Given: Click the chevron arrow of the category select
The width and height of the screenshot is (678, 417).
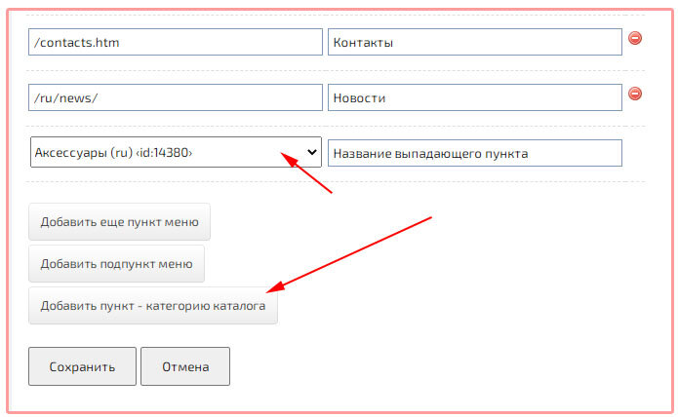Looking at the screenshot, I should [312, 152].
